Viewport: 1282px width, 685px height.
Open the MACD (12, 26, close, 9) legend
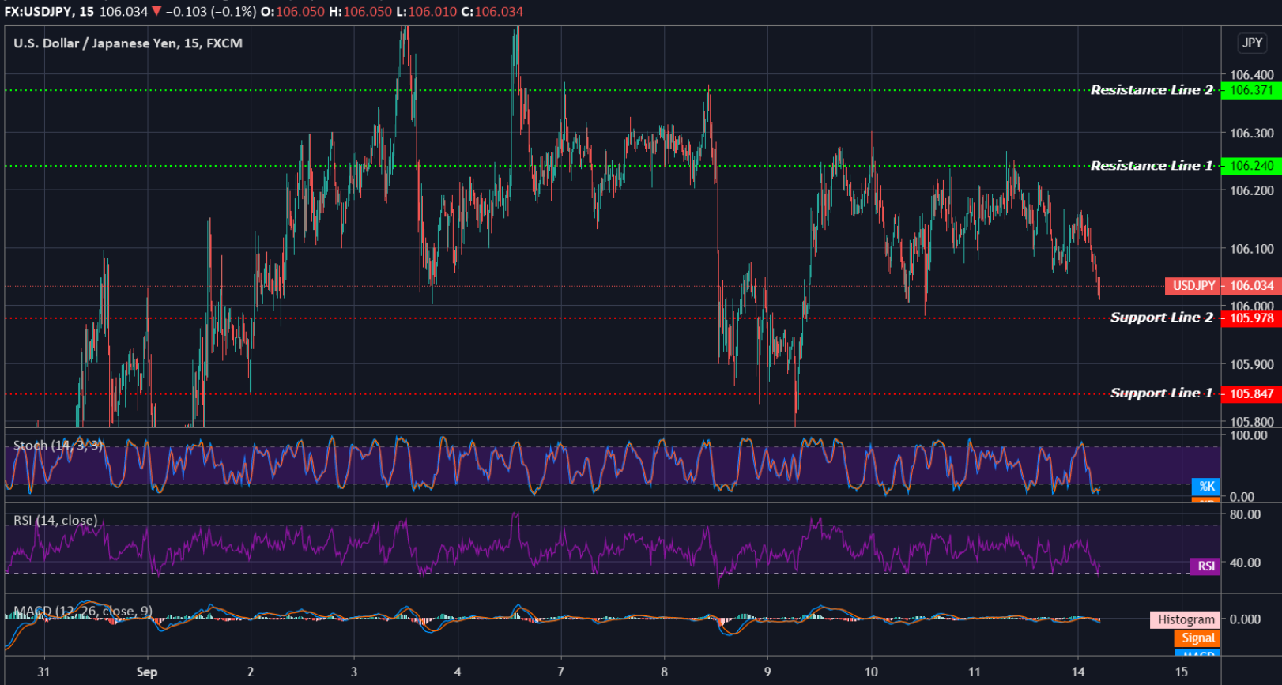point(83,612)
